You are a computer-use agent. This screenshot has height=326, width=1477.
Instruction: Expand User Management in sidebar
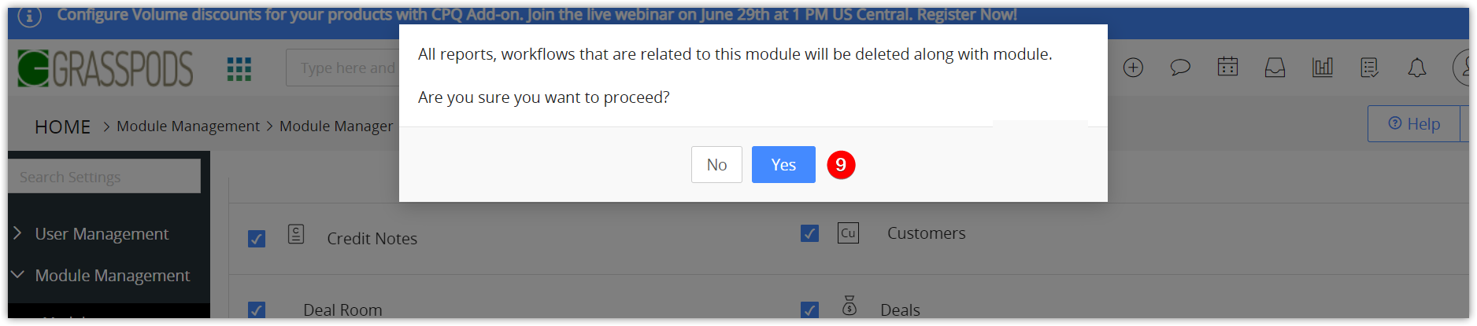click(102, 234)
